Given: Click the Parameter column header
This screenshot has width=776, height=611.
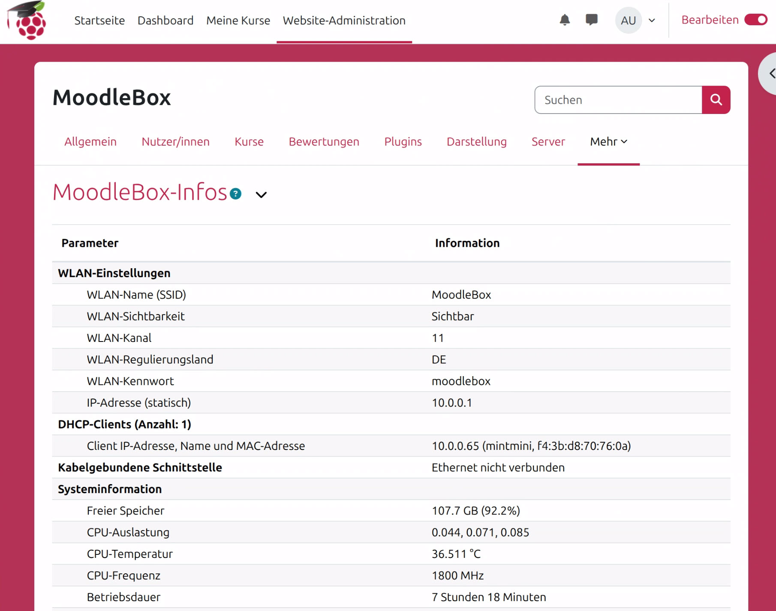Looking at the screenshot, I should coord(90,243).
